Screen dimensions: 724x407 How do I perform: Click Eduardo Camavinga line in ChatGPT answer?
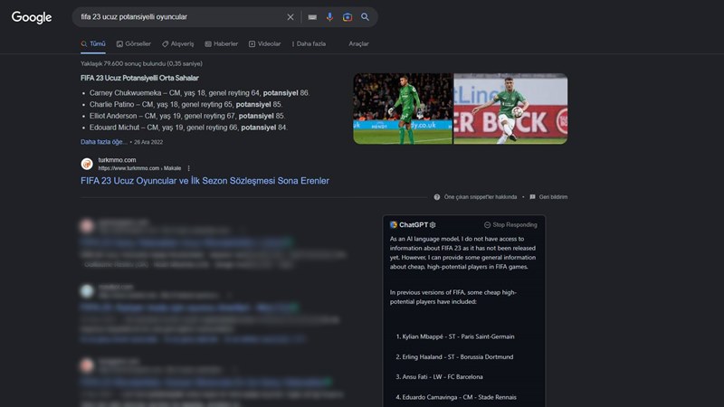[x=456, y=397]
